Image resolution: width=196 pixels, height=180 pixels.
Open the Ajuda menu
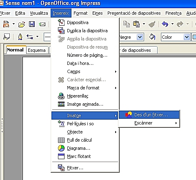coord(191,13)
